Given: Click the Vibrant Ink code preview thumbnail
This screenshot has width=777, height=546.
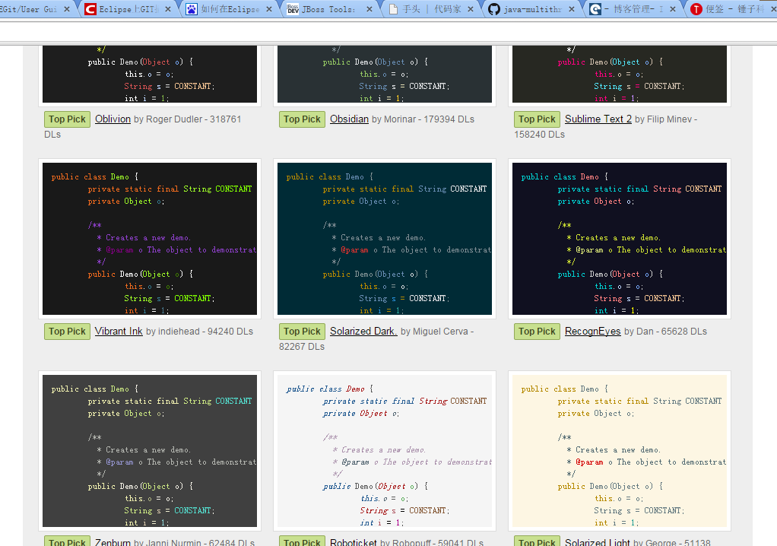Looking at the screenshot, I should [150, 238].
